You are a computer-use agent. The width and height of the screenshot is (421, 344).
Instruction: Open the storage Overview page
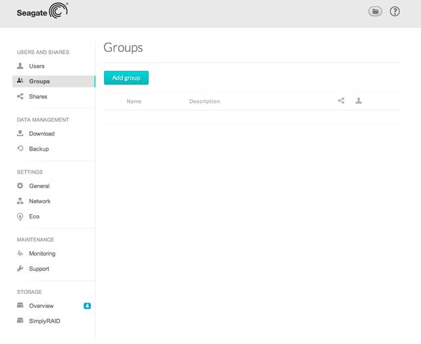(x=41, y=306)
